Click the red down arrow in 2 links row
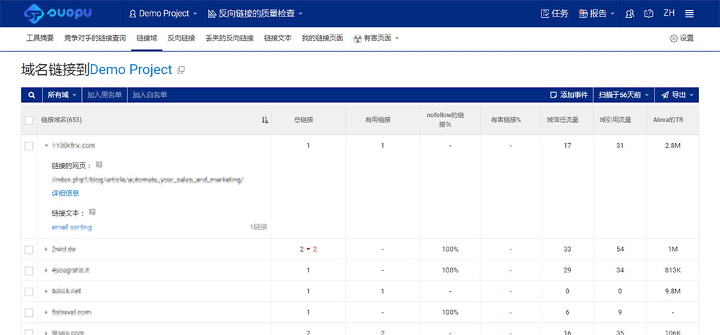This screenshot has height=335, width=720. tap(309, 249)
